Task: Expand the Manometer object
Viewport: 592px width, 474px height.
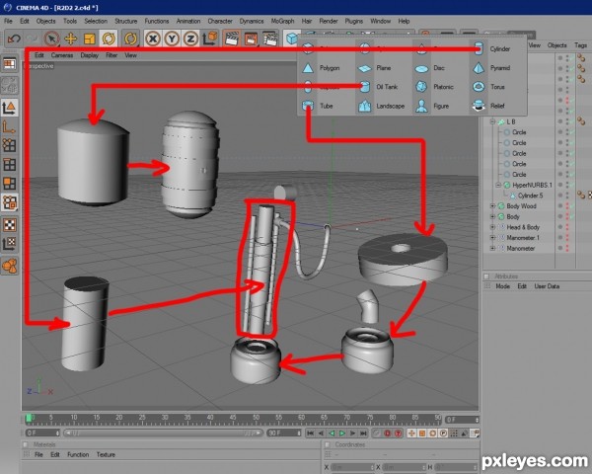Action: pyautogui.click(x=492, y=248)
